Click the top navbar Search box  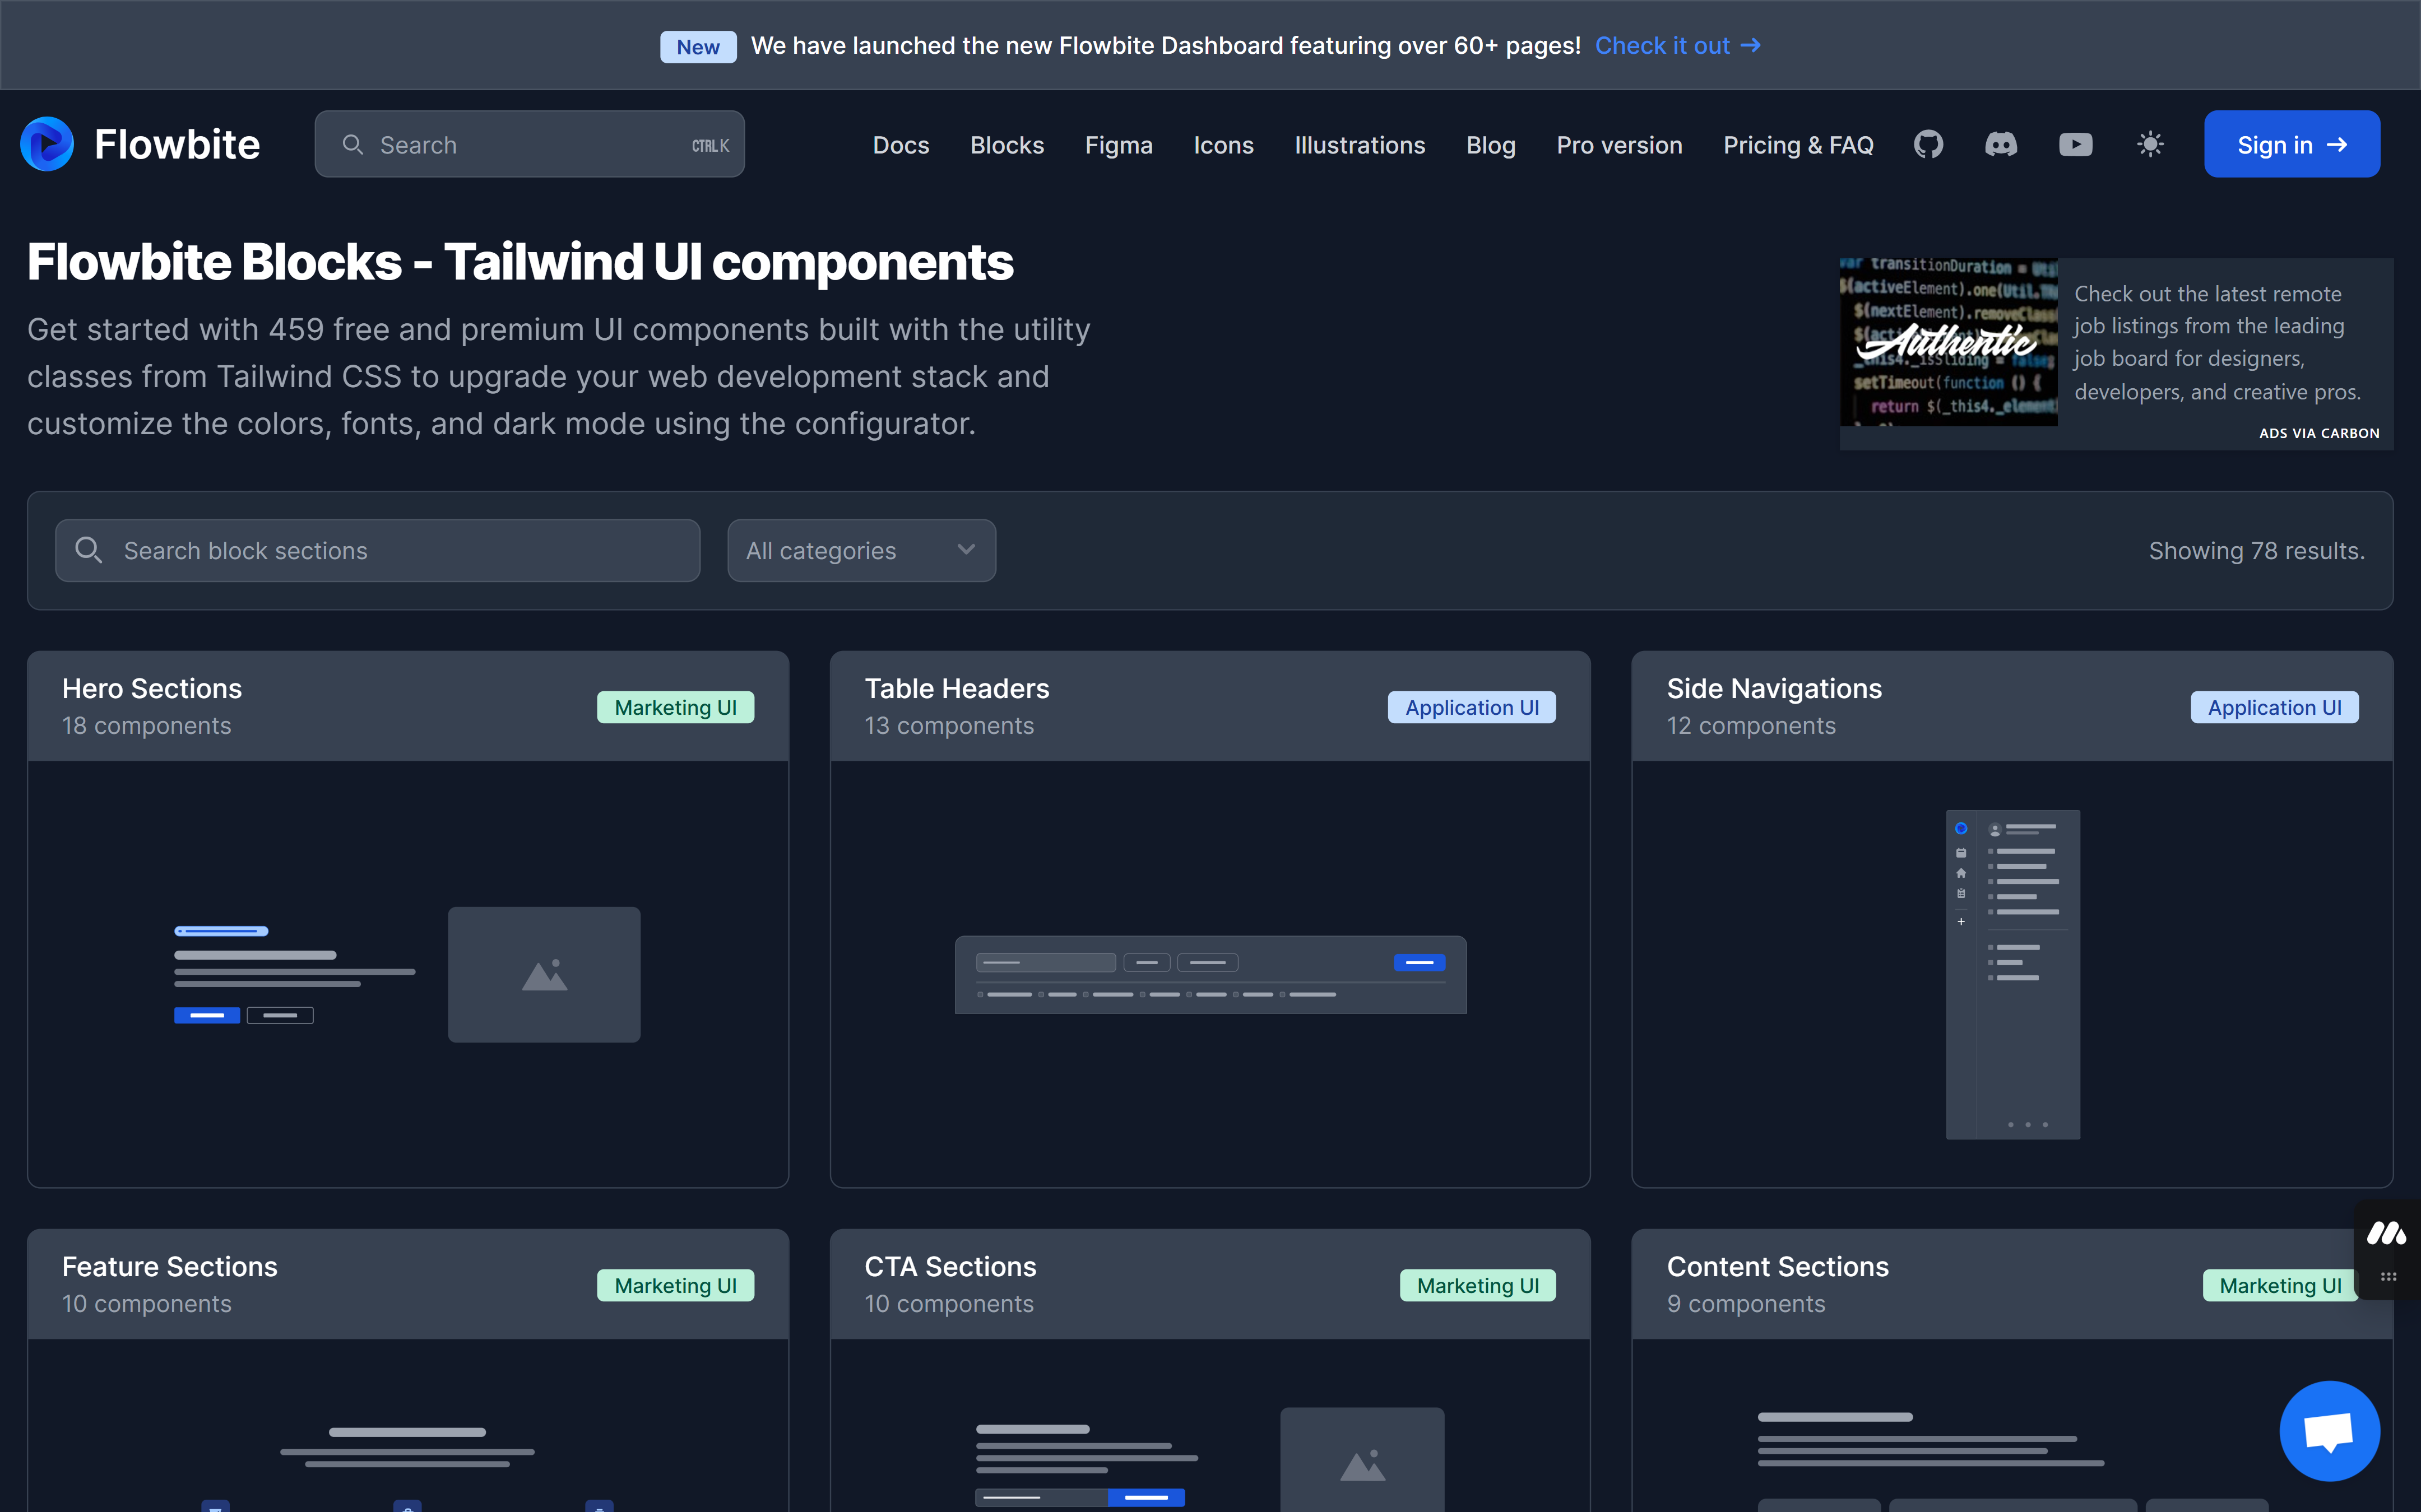click(529, 145)
